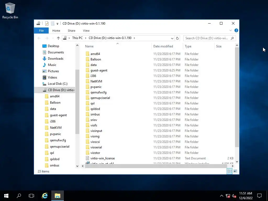Open the Windows Start menu
Image resolution: width=268 pixels, height=201 pixels.
coord(6,196)
